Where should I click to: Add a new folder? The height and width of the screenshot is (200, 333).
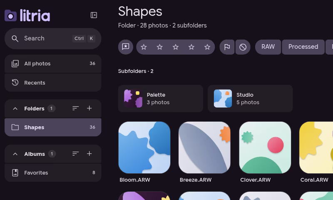pyautogui.click(x=89, y=108)
